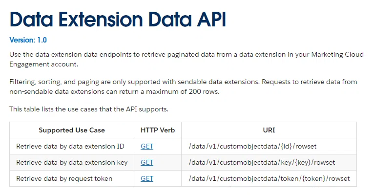
Task: Click 'Retrieve data by request token' cell
Action: (x=72, y=178)
